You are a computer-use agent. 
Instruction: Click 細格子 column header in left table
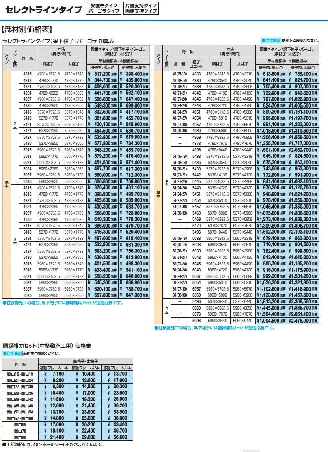[48, 64]
